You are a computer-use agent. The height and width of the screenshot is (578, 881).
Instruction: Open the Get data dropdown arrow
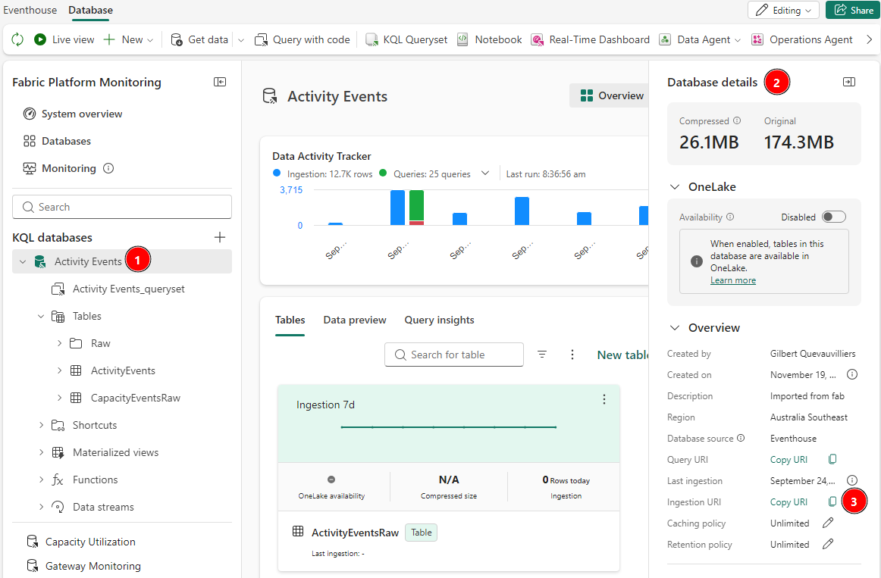[241, 40]
